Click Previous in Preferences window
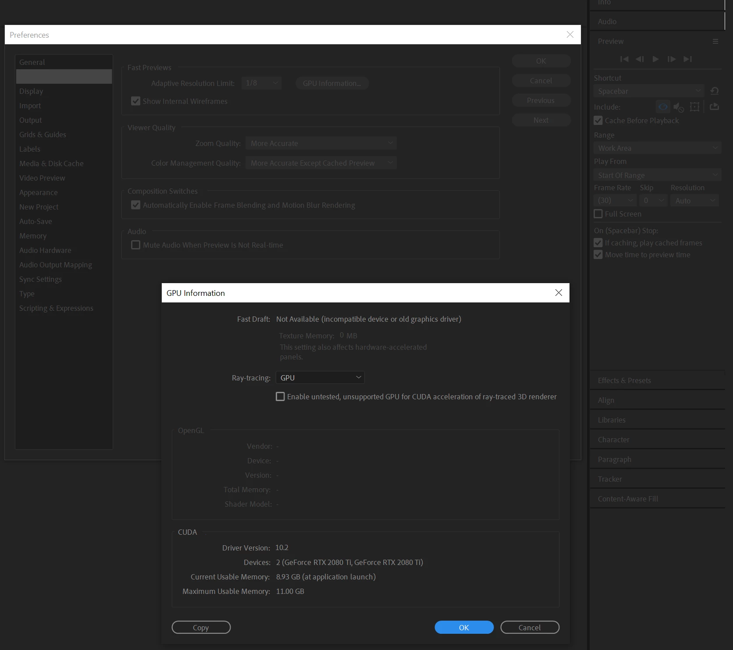 541,100
